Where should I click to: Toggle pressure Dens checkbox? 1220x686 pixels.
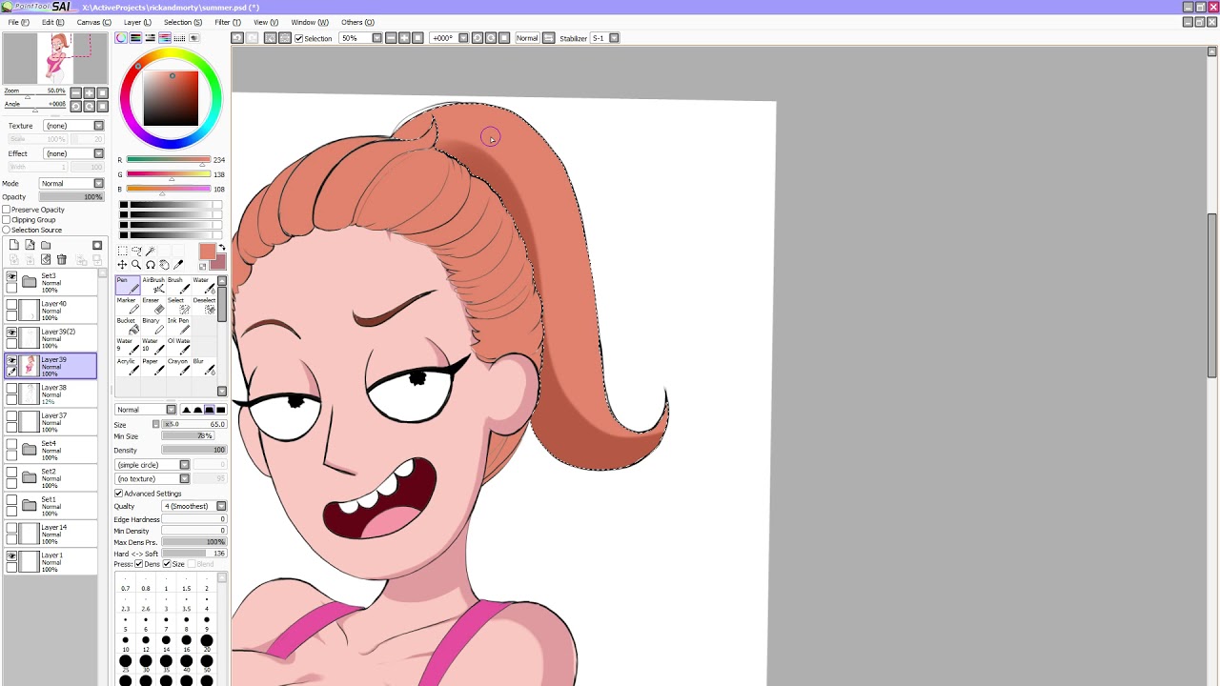pos(139,564)
